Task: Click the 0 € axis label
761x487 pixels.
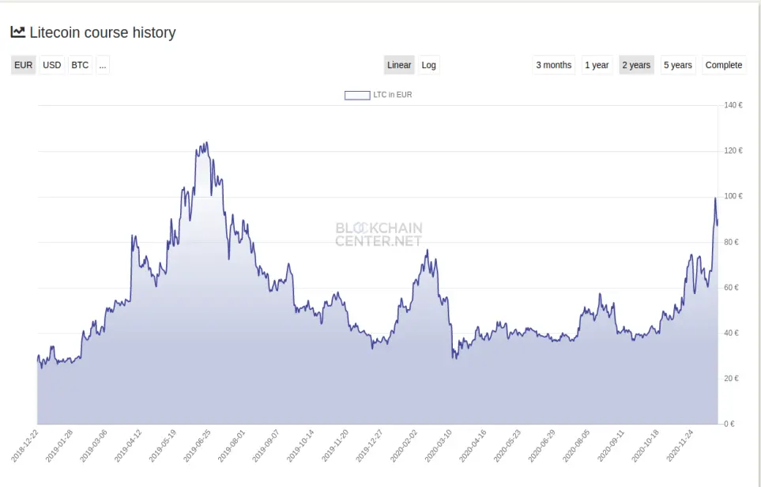Action: coord(729,424)
